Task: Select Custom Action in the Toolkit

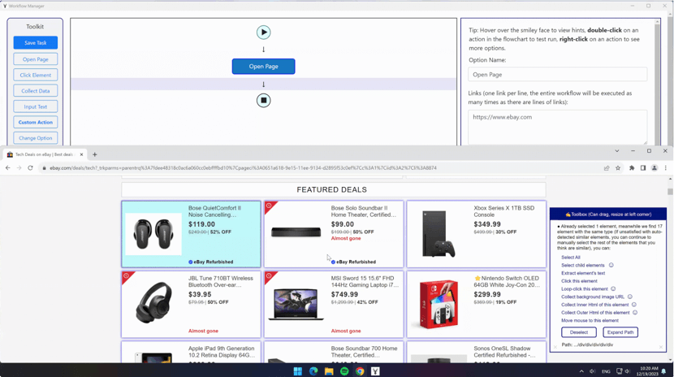Action: tap(35, 122)
